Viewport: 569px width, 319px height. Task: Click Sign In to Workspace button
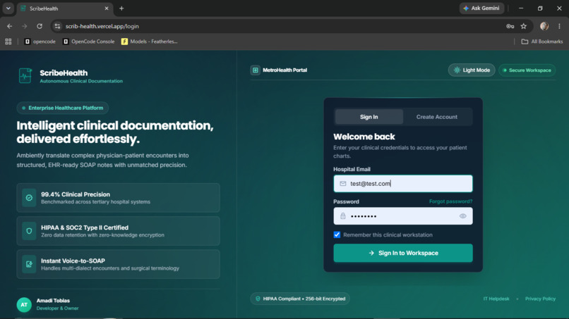pyautogui.click(x=403, y=253)
